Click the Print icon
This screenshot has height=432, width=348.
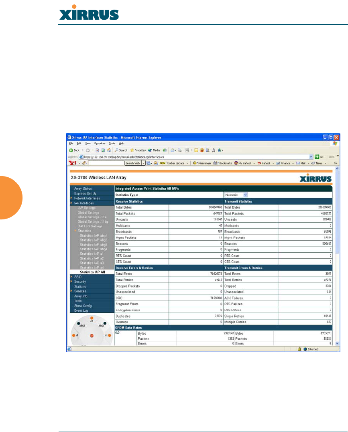180,150
